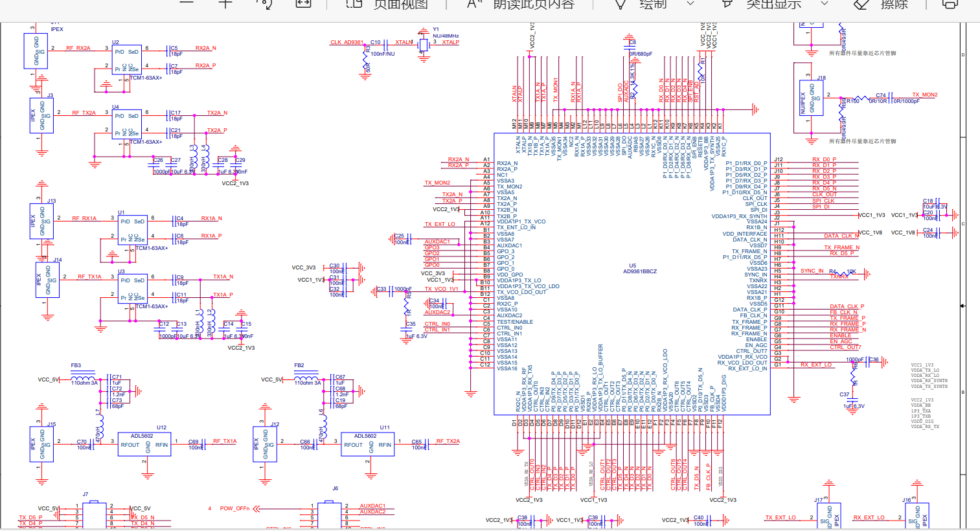Click the red CLK_OUT net label
Screen dimensions: 980x531
[x=825, y=194]
